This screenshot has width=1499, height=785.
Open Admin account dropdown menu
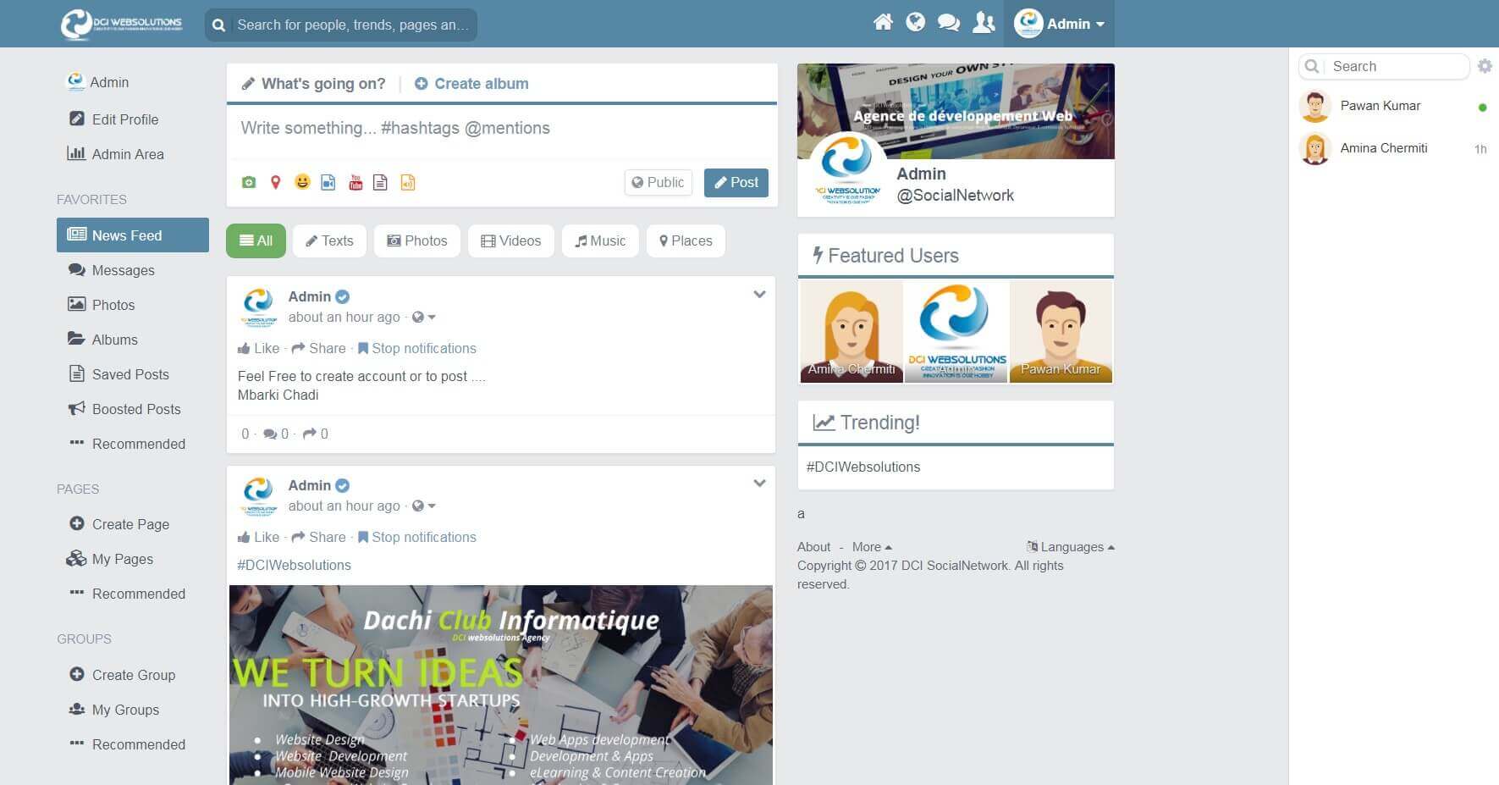(x=1059, y=24)
